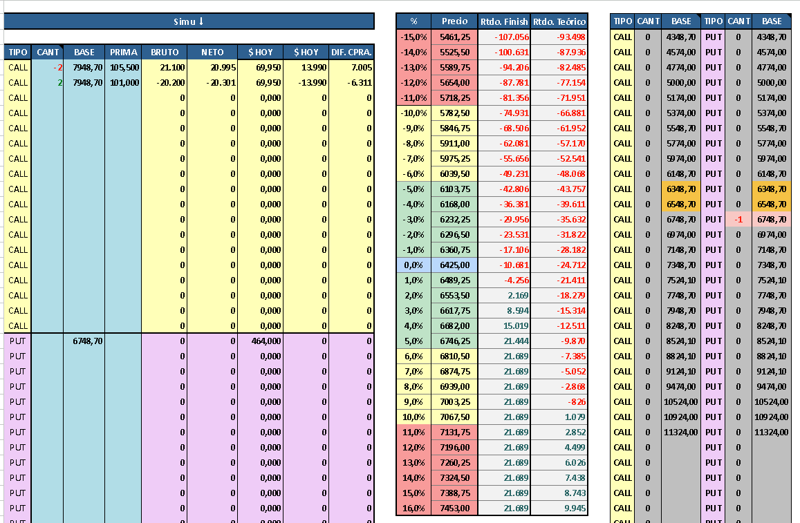Select the Rtdo. Teórico value -826
The image size is (800, 523).
pyautogui.click(x=559, y=401)
